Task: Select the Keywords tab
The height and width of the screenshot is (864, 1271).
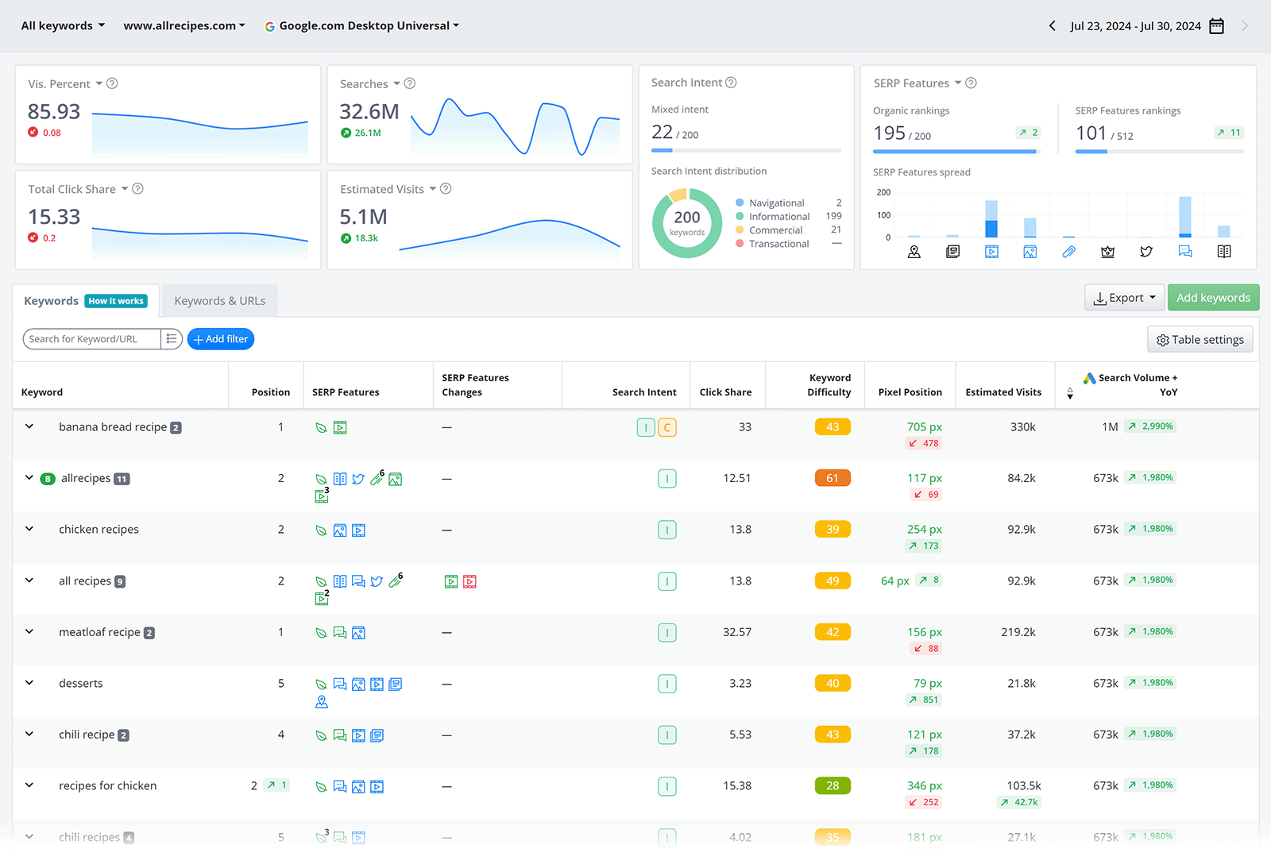Action: [52, 301]
